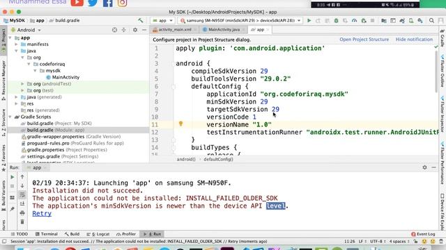Open the Logcat tool window tab

98,234
